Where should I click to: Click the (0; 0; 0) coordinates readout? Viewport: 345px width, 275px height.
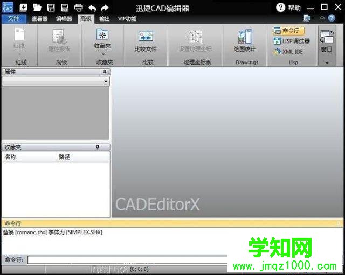point(139,269)
